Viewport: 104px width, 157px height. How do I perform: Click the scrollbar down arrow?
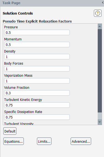click(x=100, y=122)
